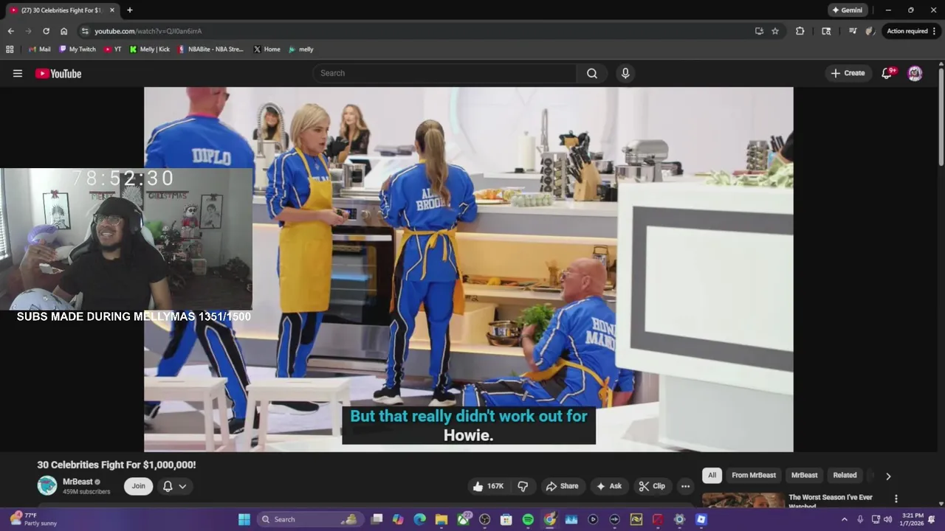This screenshot has height=531, width=945.
Task: Open YouTube notifications bell
Action: (887, 73)
